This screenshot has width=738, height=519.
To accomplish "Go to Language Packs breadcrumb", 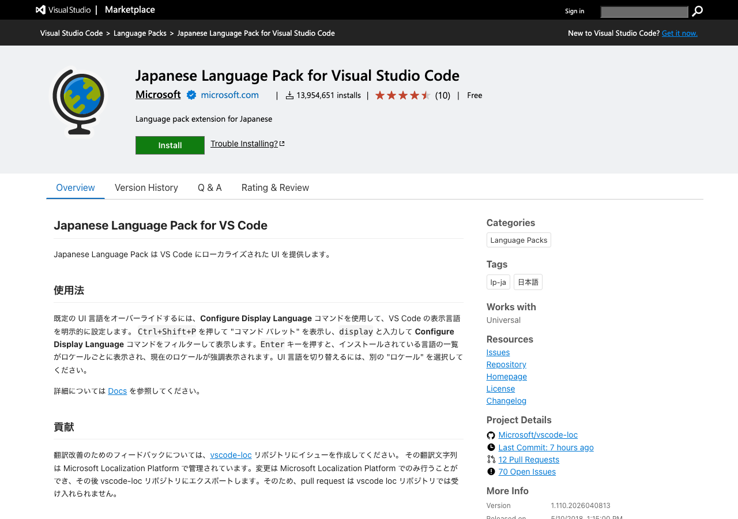I will [140, 33].
